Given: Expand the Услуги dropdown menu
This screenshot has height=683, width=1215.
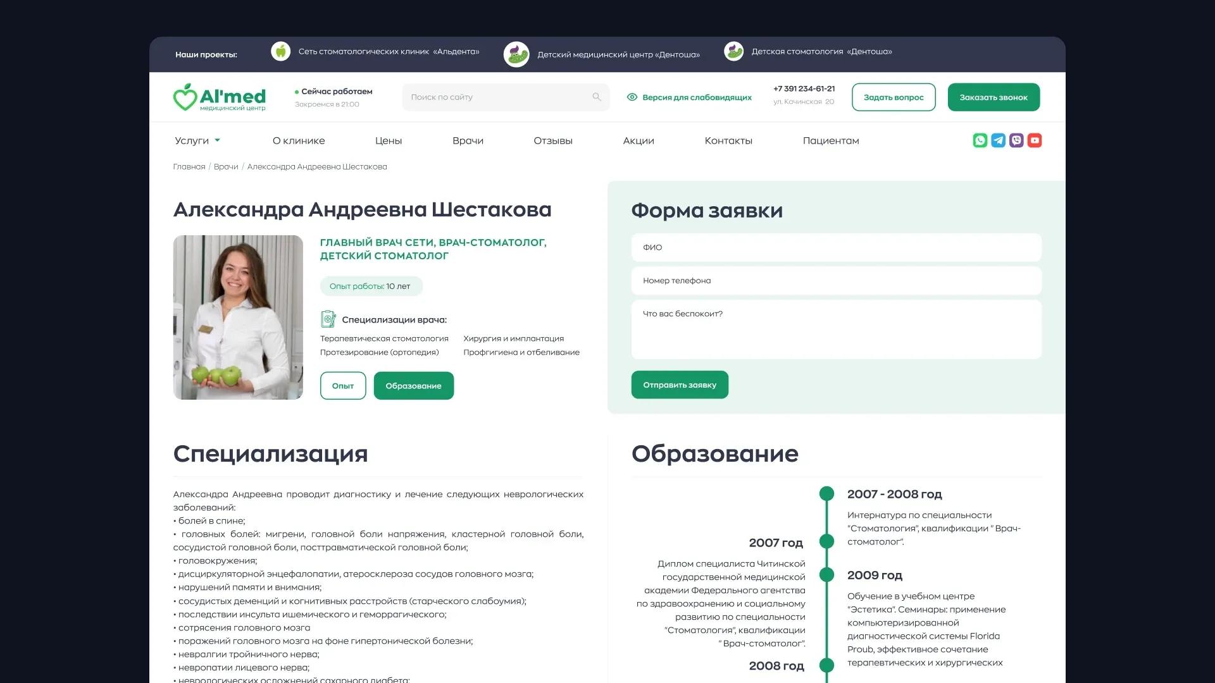Looking at the screenshot, I should coord(197,140).
